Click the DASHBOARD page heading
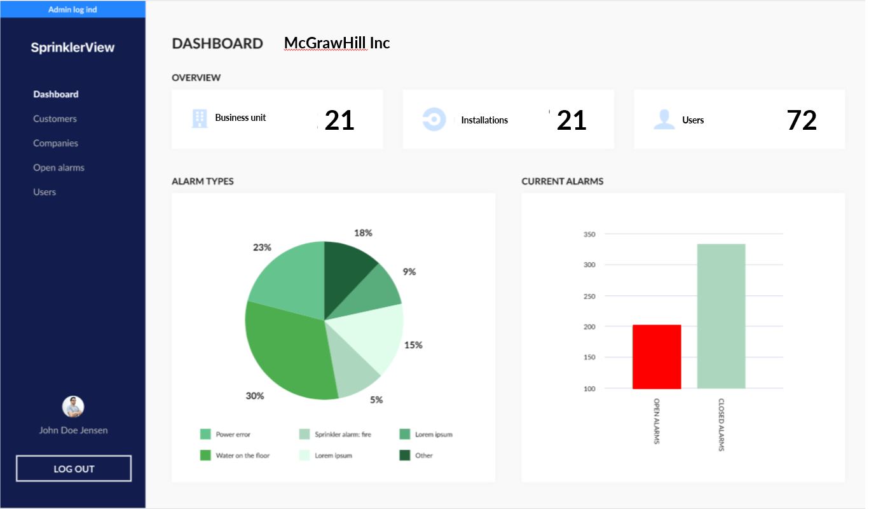The image size is (869, 509). click(217, 43)
